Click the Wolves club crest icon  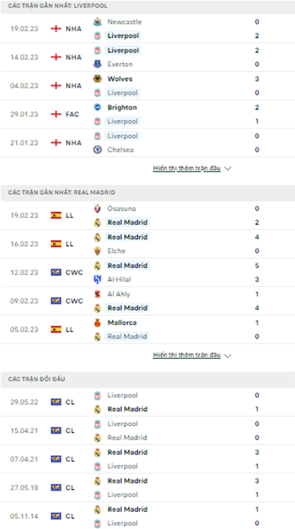(x=98, y=79)
